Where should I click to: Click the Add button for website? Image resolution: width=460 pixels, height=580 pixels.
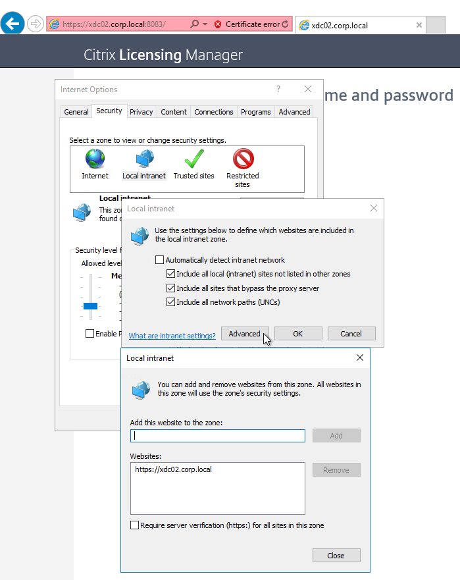pos(336,436)
